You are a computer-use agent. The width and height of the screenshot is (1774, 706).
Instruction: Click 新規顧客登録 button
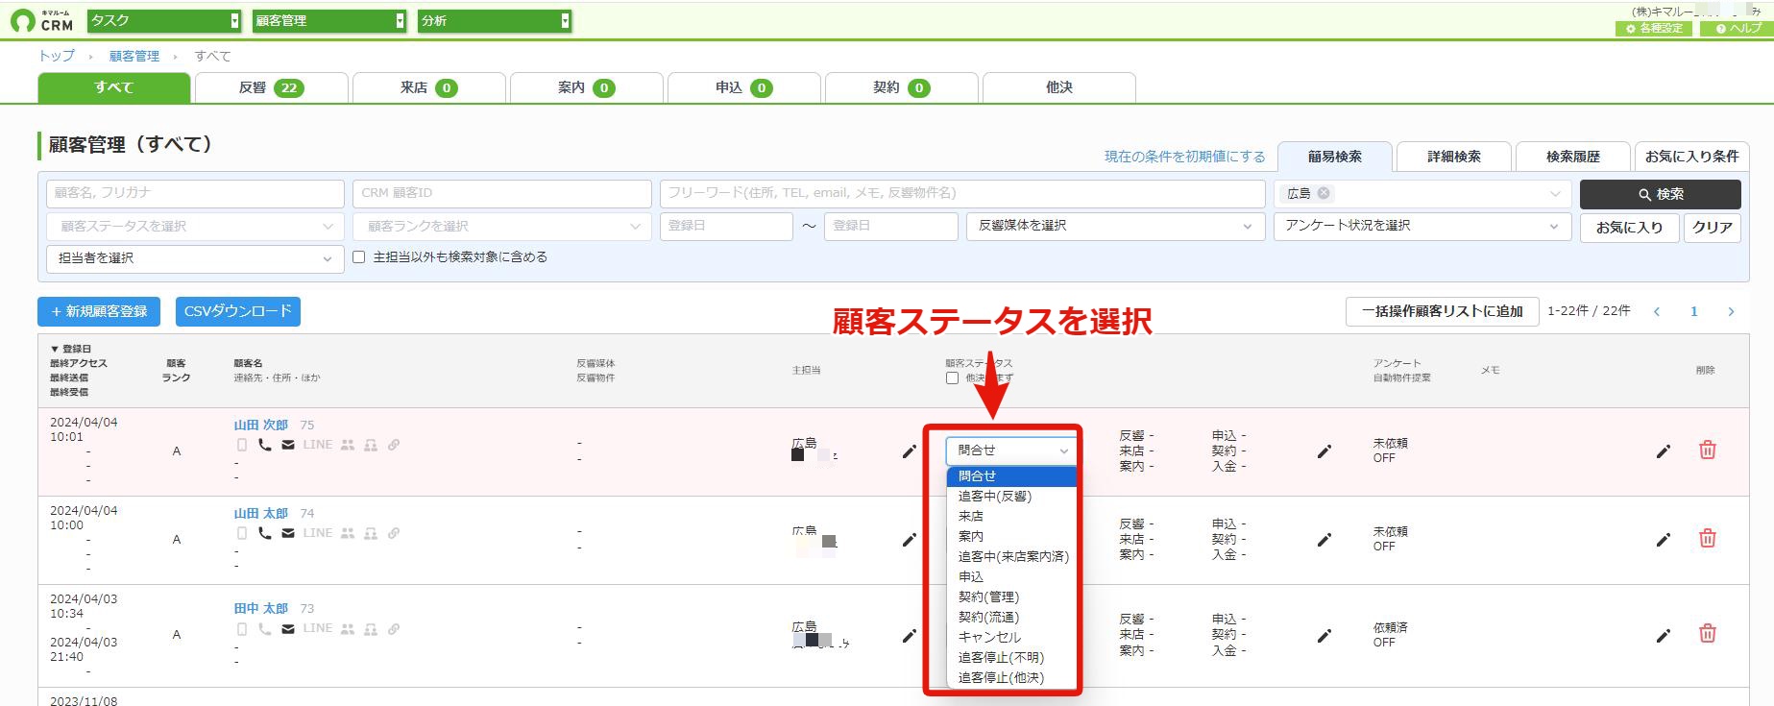coord(99,311)
